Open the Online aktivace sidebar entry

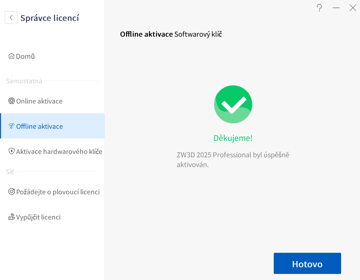tap(39, 101)
